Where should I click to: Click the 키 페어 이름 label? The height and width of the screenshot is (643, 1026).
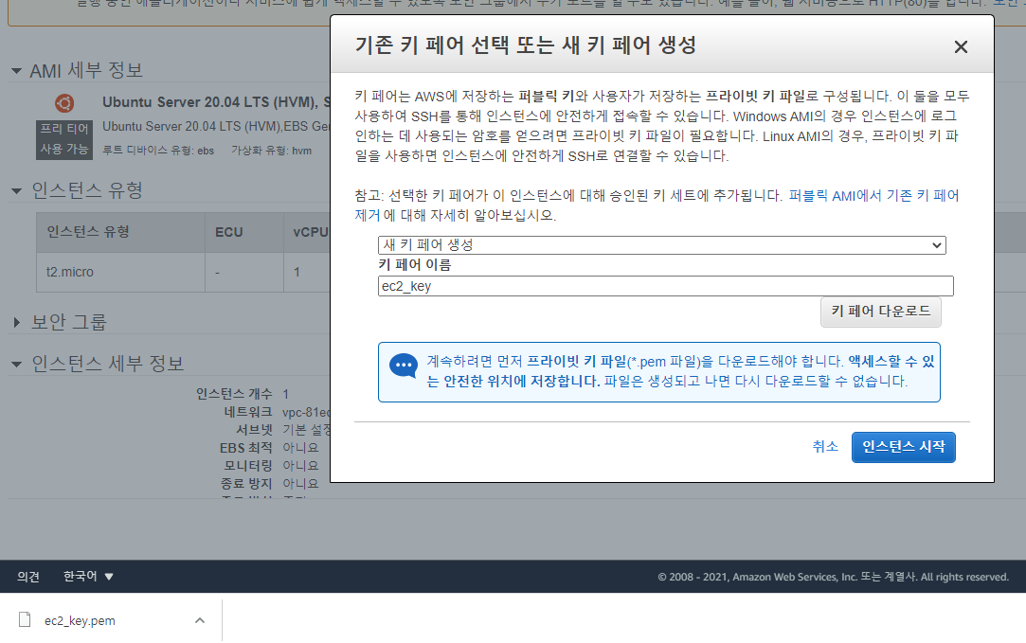click(x=415, y=265)
